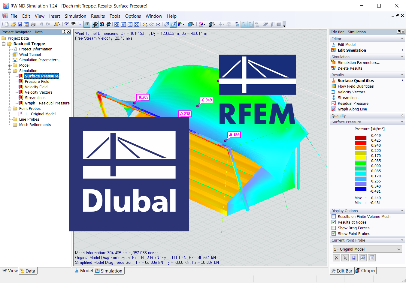Click the point probe settings gear window icon
The height and width of the screenshot is (283, 406).
pyautogui.click(x=371, y=258)
